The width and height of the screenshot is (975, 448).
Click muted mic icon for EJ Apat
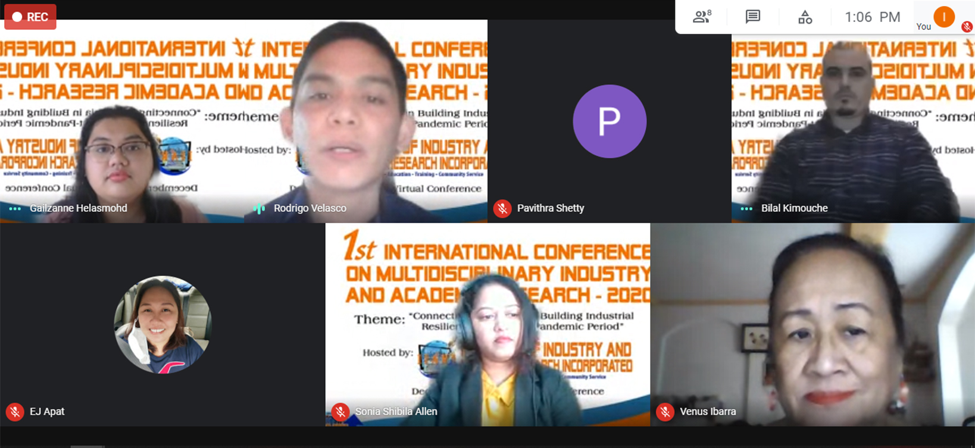[x=15, y=412]
